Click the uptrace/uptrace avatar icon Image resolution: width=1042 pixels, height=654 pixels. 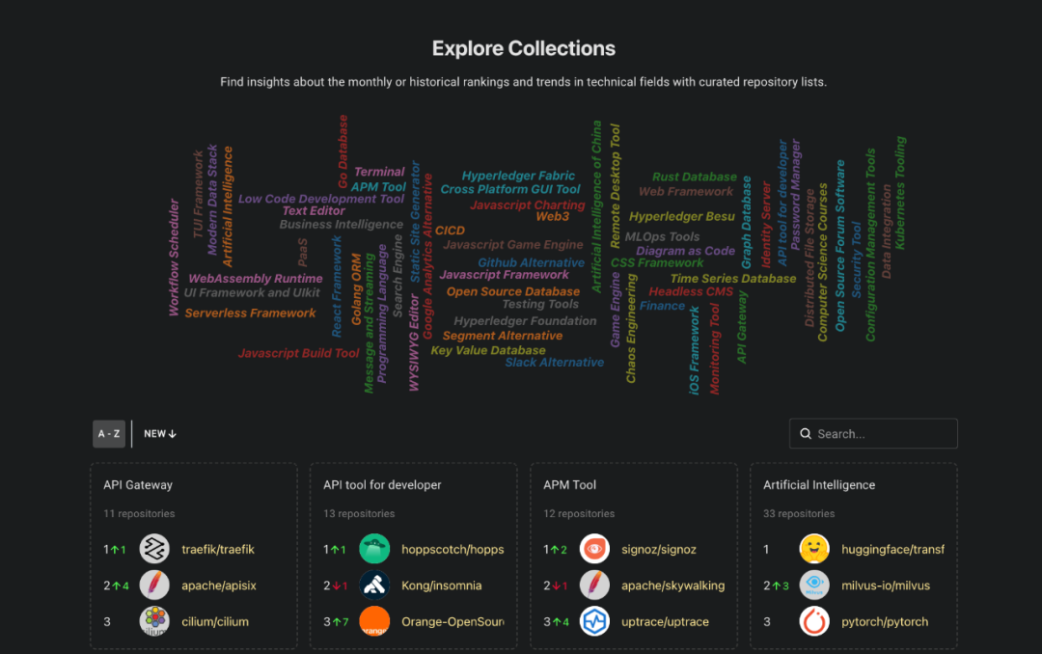coord(594,621)
